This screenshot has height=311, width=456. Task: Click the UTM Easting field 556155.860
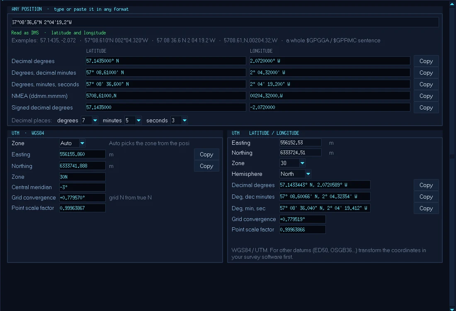82,154
